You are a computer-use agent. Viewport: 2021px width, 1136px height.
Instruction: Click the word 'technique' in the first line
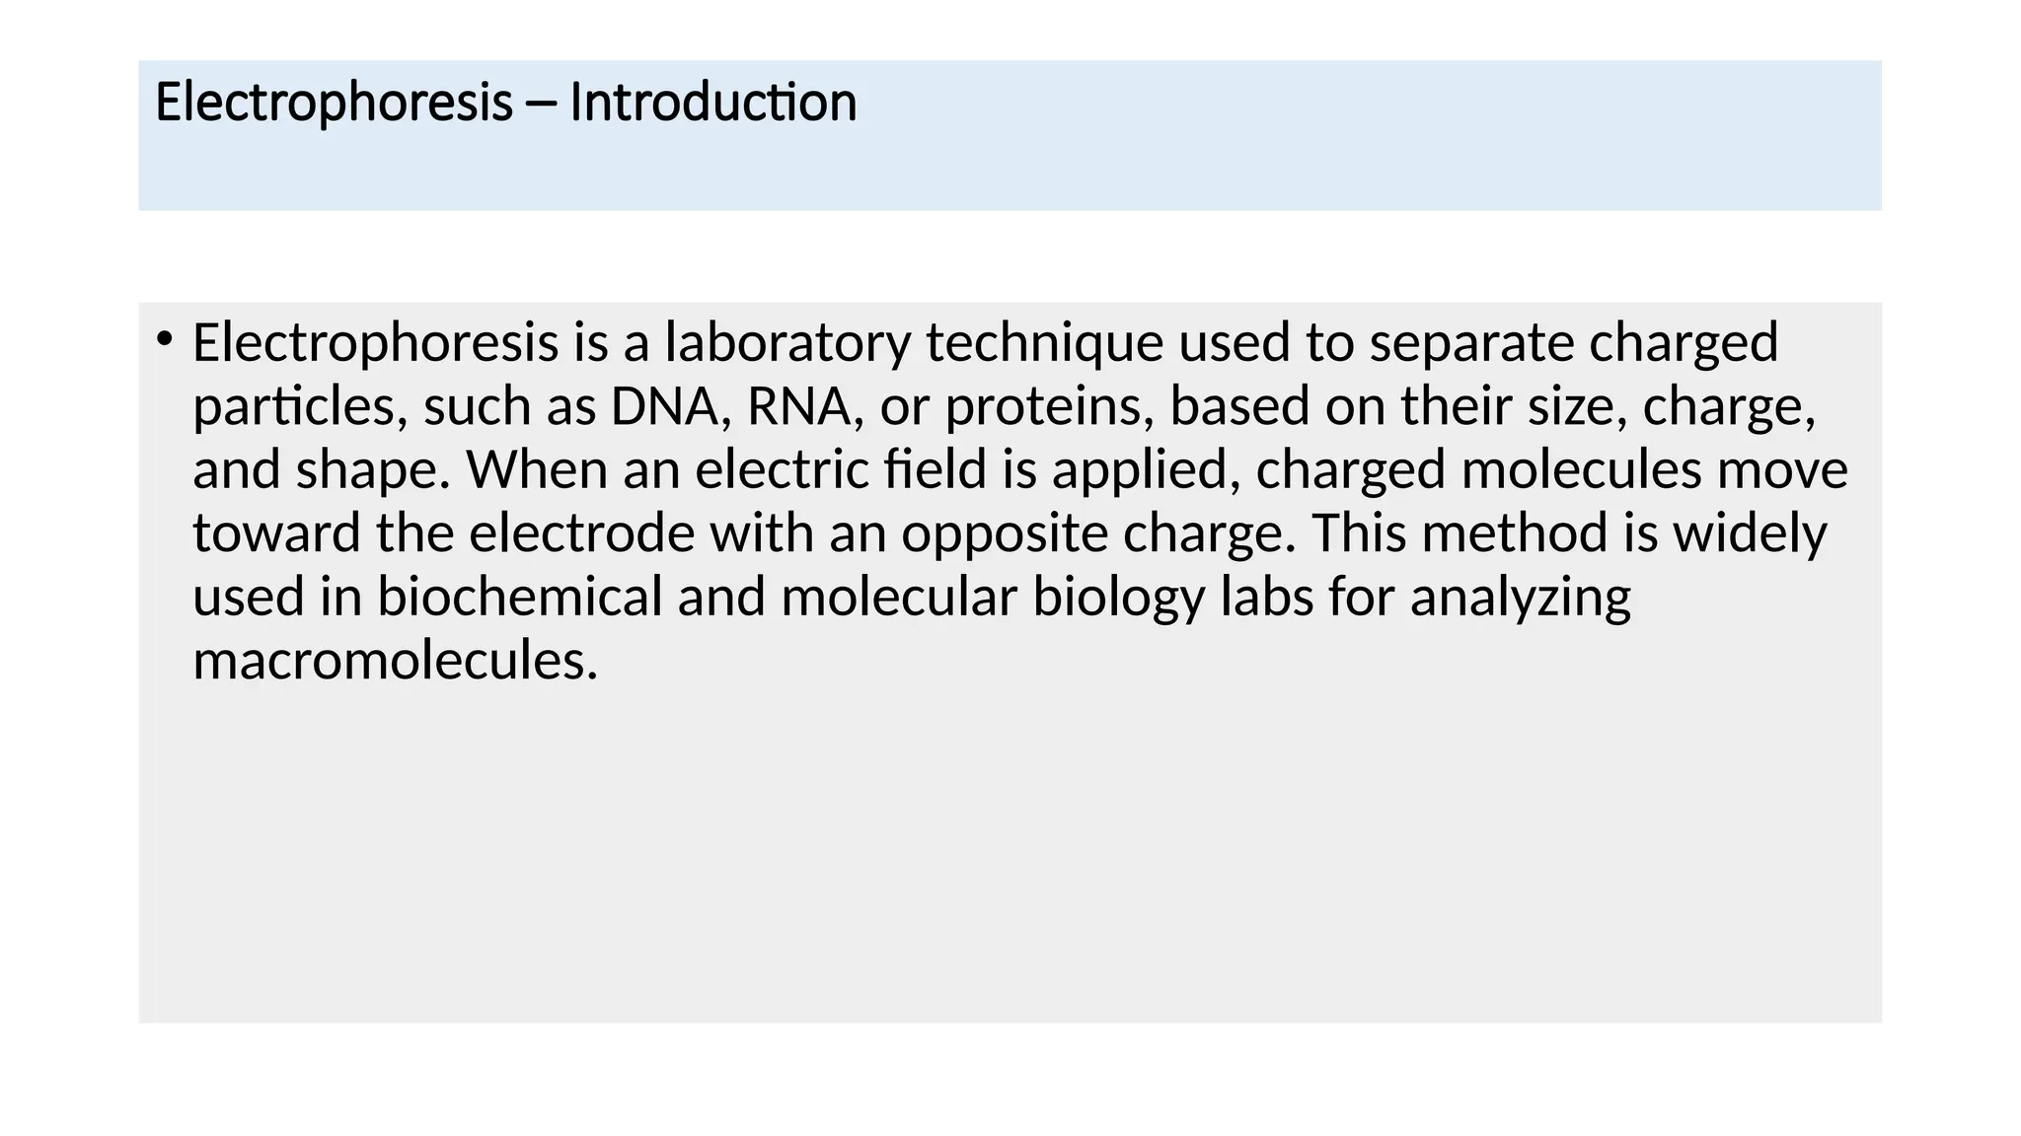(x=1045, y=343)
